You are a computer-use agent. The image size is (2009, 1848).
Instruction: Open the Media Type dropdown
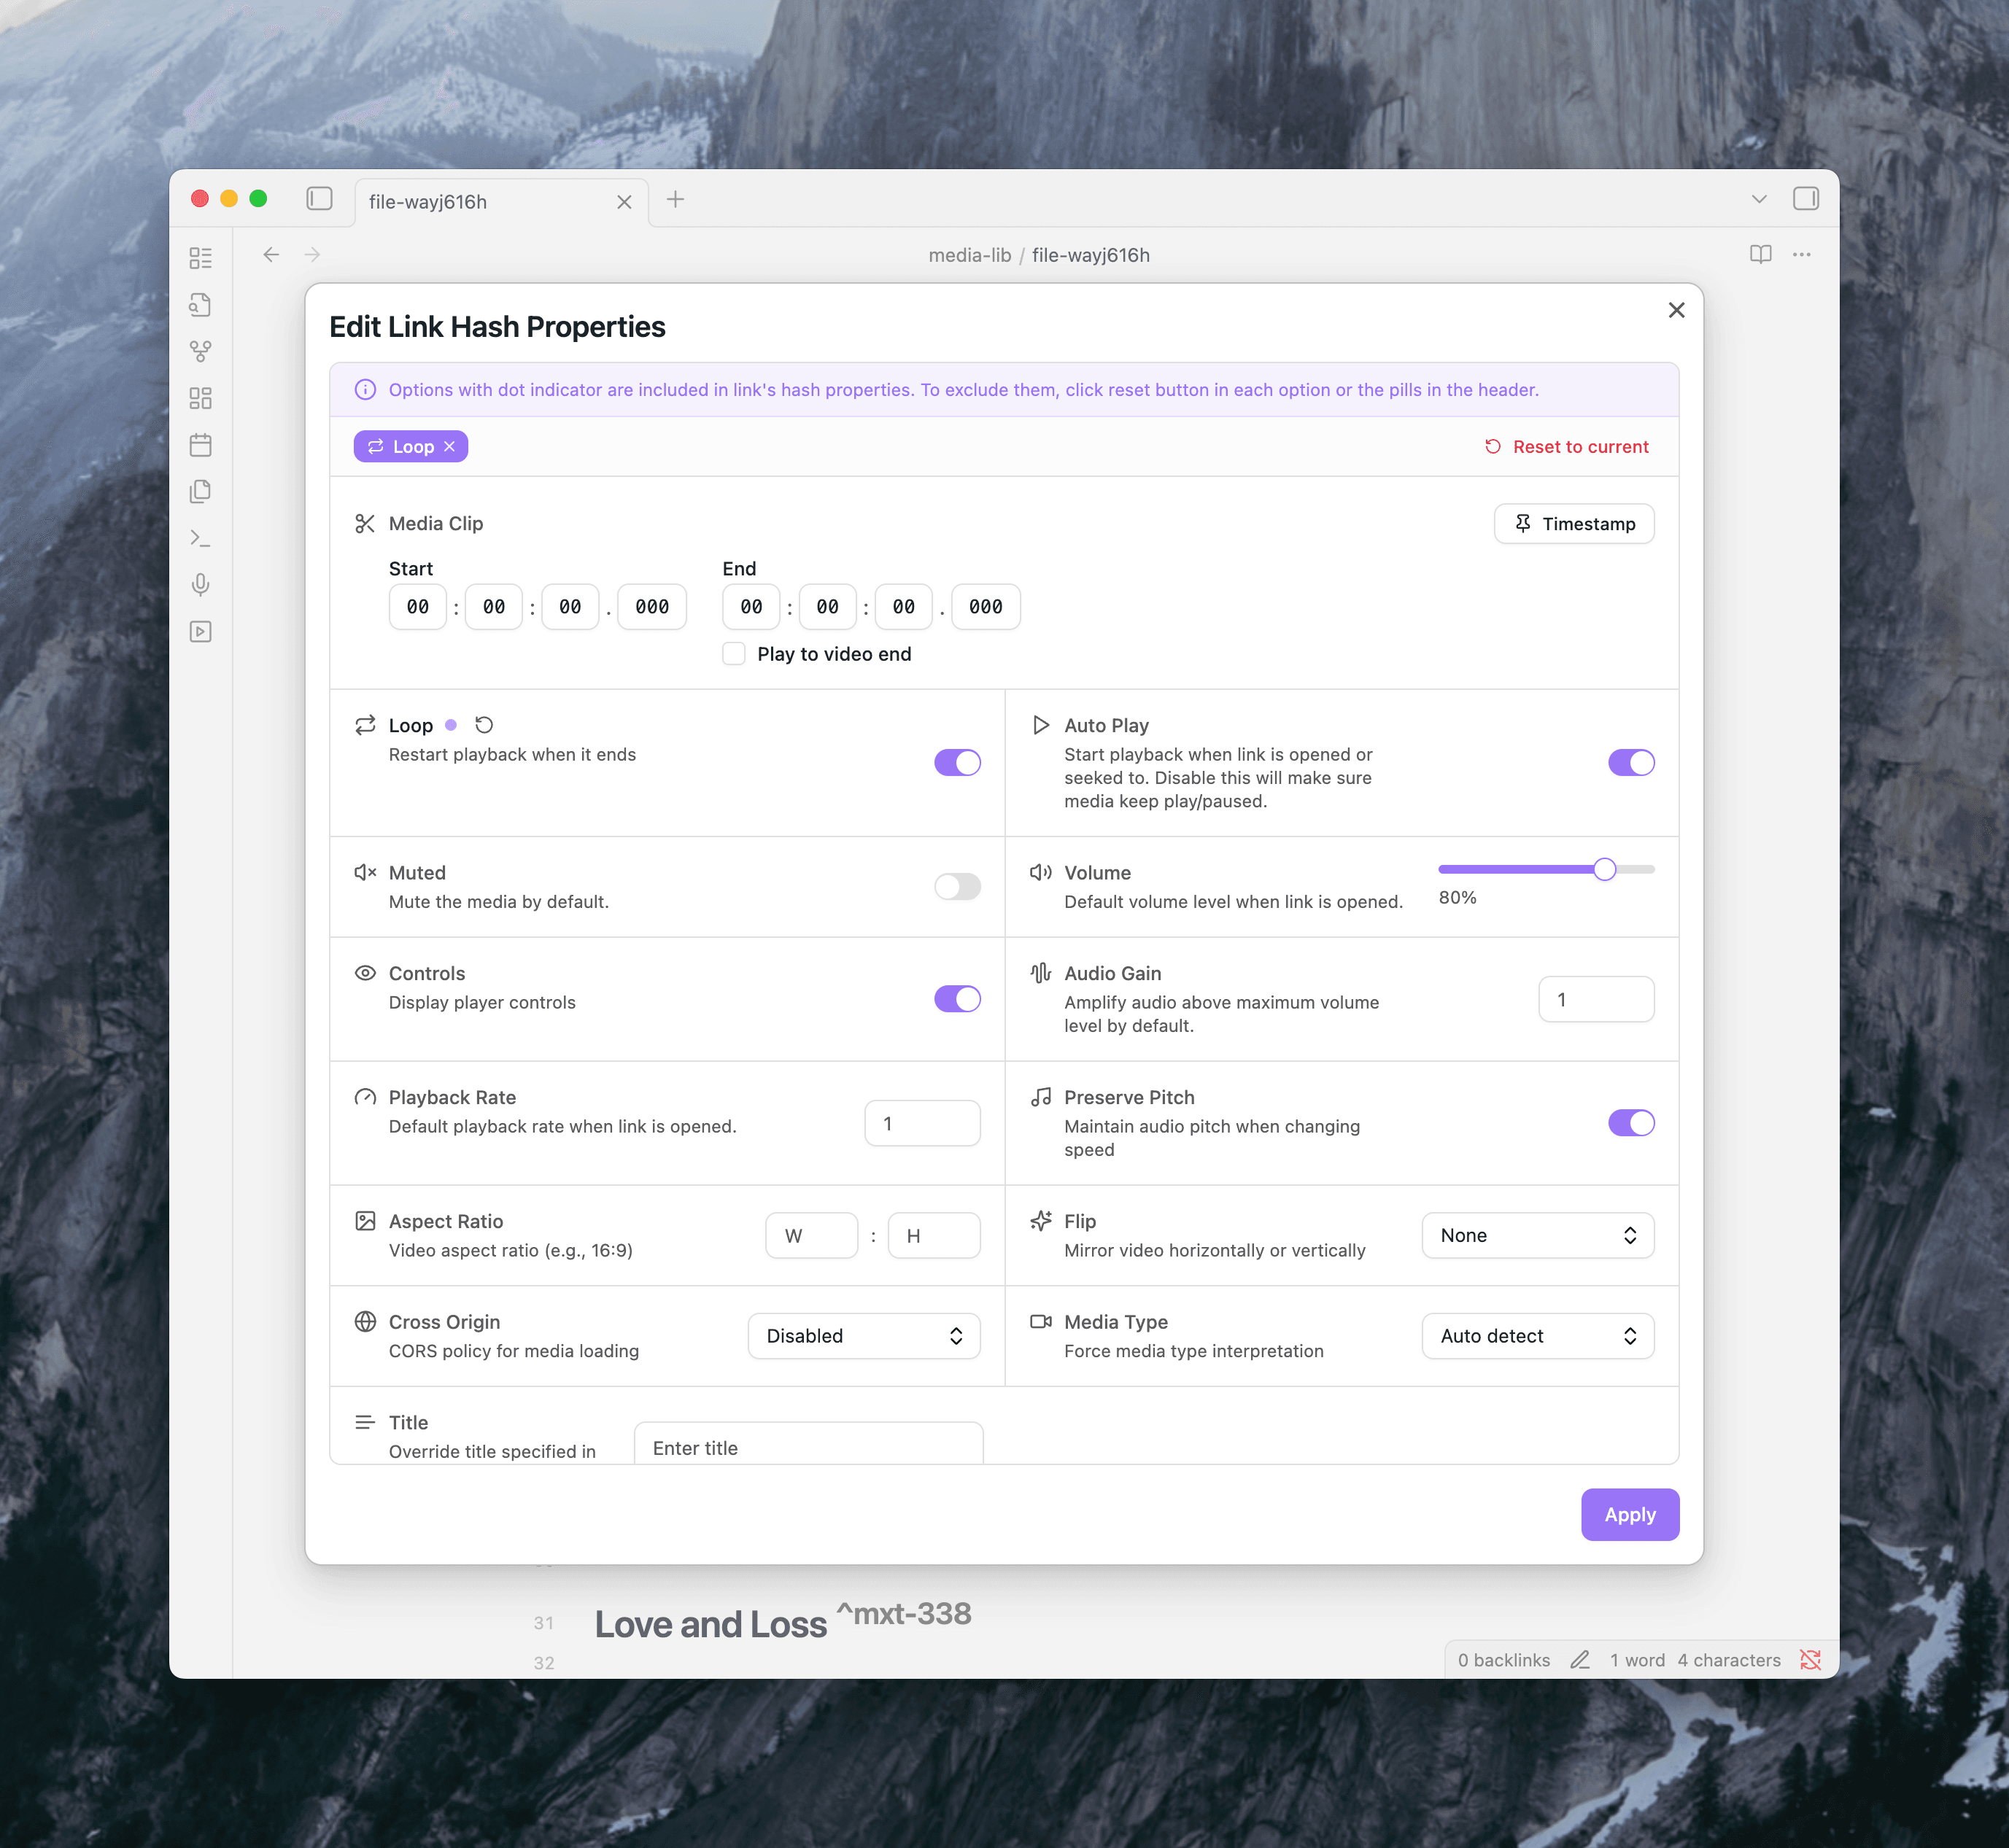click(x=1537, y=1335)
